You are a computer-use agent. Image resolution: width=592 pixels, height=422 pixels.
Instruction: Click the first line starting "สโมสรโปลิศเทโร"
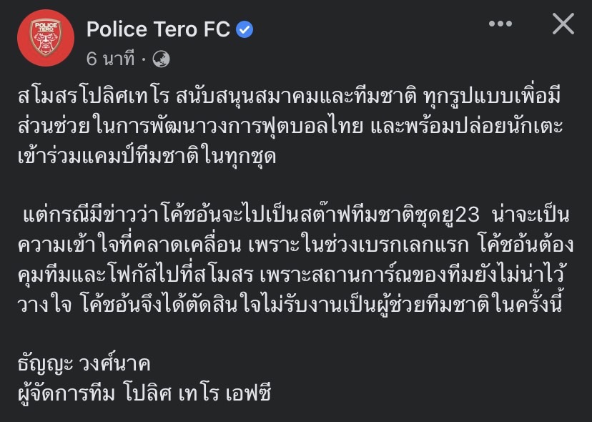pos(289,97)
